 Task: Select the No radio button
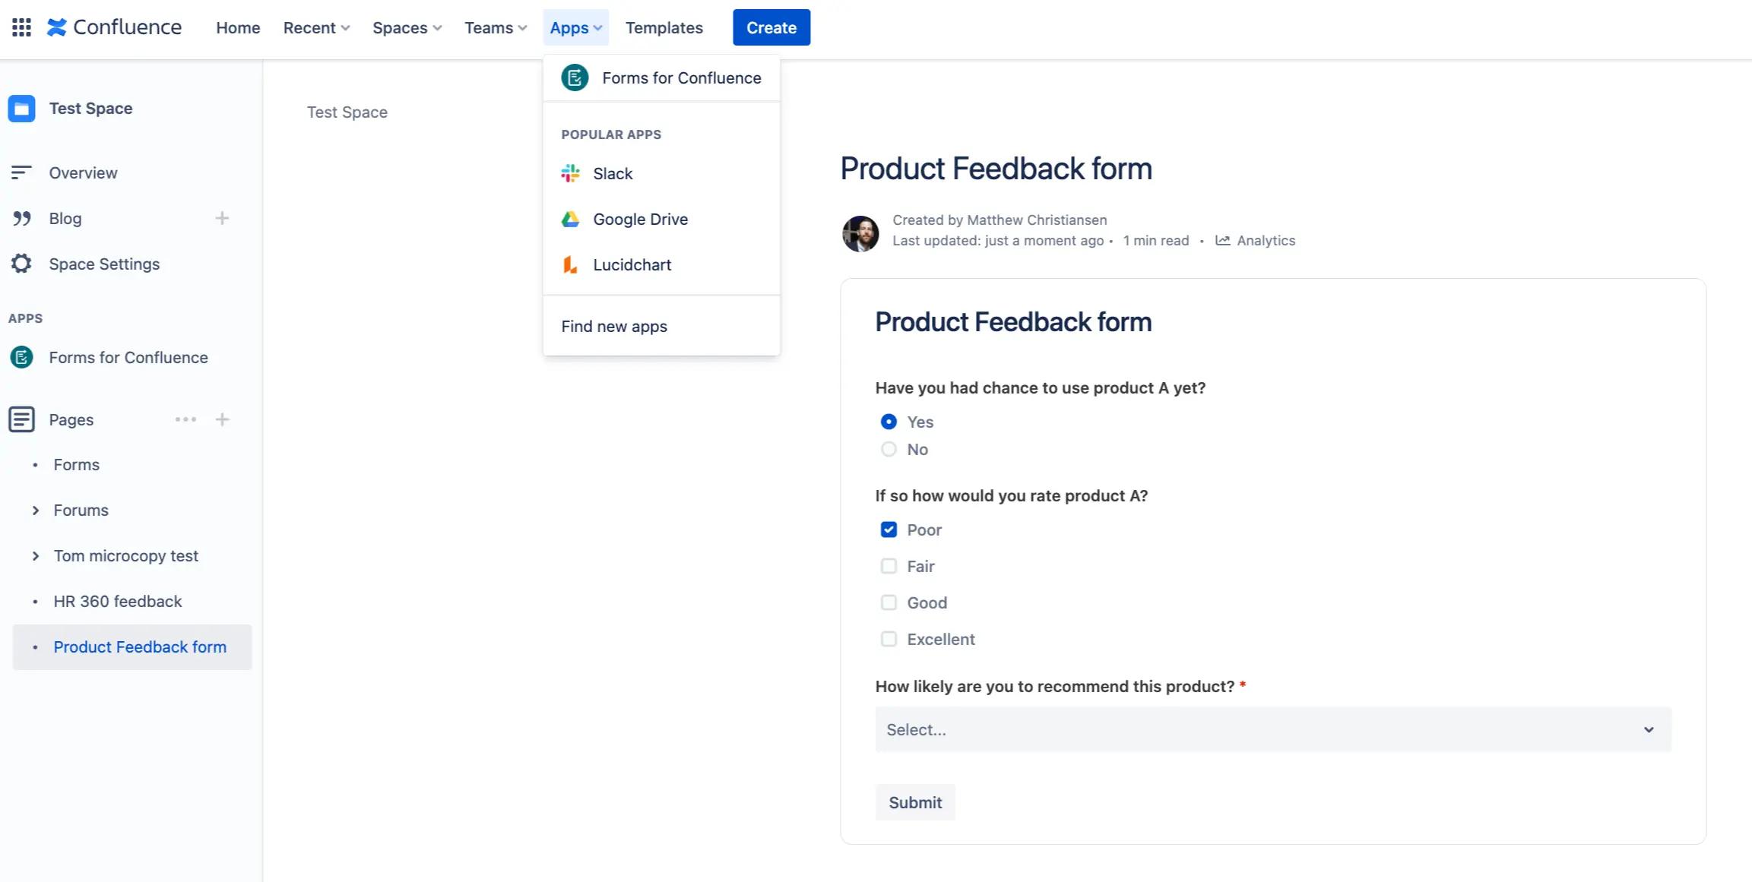click(889, 449)
